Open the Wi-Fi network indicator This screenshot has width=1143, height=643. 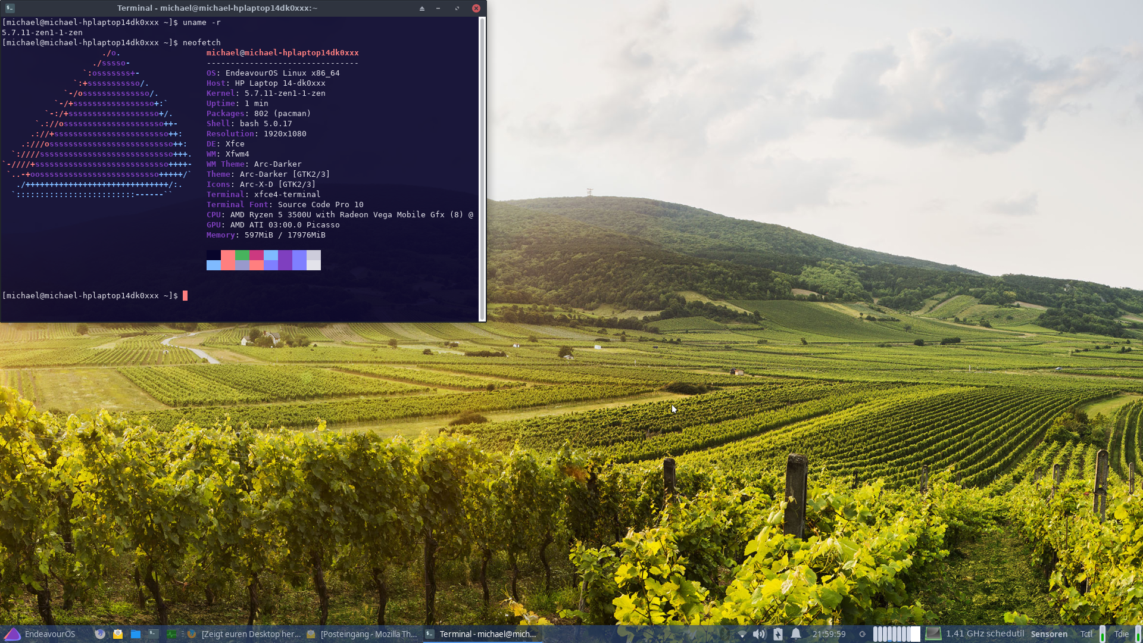(x=742, y=634)
